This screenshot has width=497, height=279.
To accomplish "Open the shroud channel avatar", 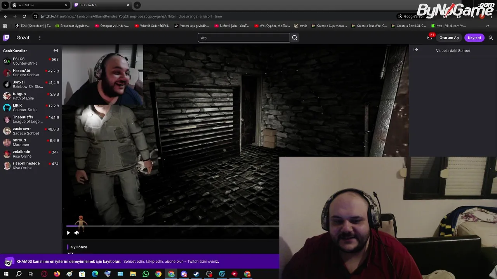I will pos(7,142).
